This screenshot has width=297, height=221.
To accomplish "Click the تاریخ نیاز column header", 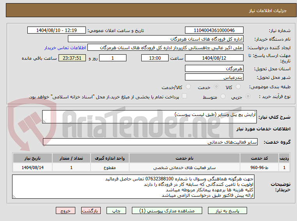I will (x=32, y=158).
